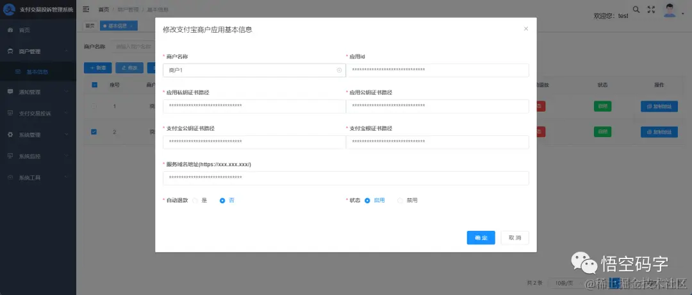Focus the 商户名称 field containing 商户1
The image size is (692, 295).
[x=254, y=70]
